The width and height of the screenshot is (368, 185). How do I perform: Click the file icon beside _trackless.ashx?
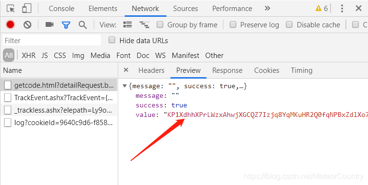coord(8,110)
